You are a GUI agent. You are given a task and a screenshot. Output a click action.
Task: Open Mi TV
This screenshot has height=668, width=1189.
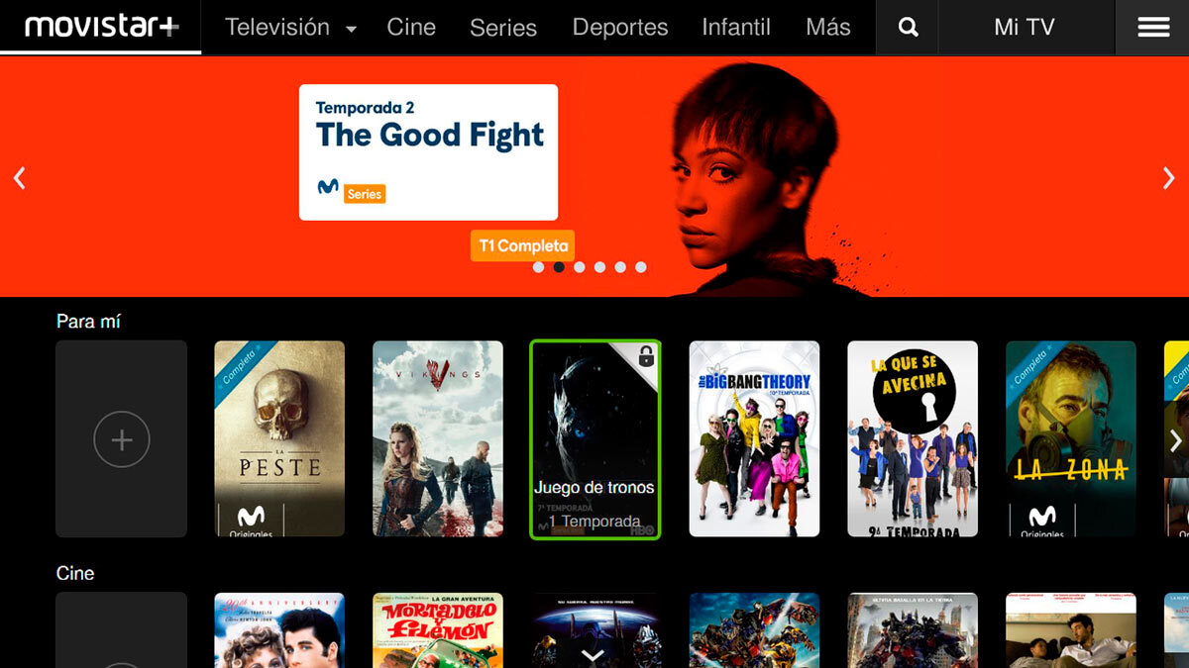point(1025,28)
